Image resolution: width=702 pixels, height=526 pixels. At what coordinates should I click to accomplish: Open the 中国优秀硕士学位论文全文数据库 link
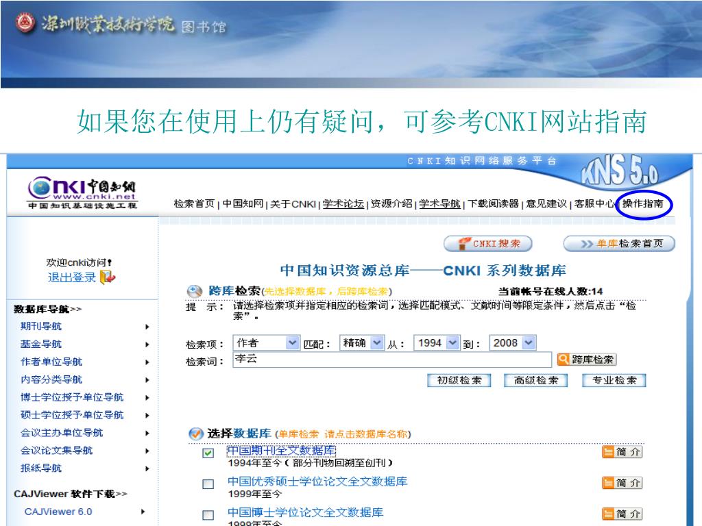(317, 481)
